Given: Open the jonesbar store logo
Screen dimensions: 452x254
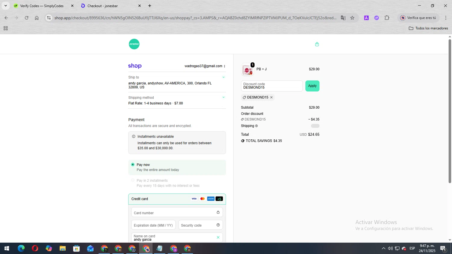Looking at the screenshot, I should (x=134, y=44).
